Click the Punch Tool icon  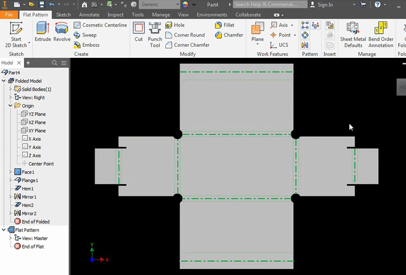tap(155, 32)
